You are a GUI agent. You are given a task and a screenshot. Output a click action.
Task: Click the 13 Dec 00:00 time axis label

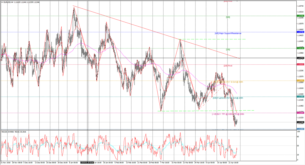tap(40, 162)
